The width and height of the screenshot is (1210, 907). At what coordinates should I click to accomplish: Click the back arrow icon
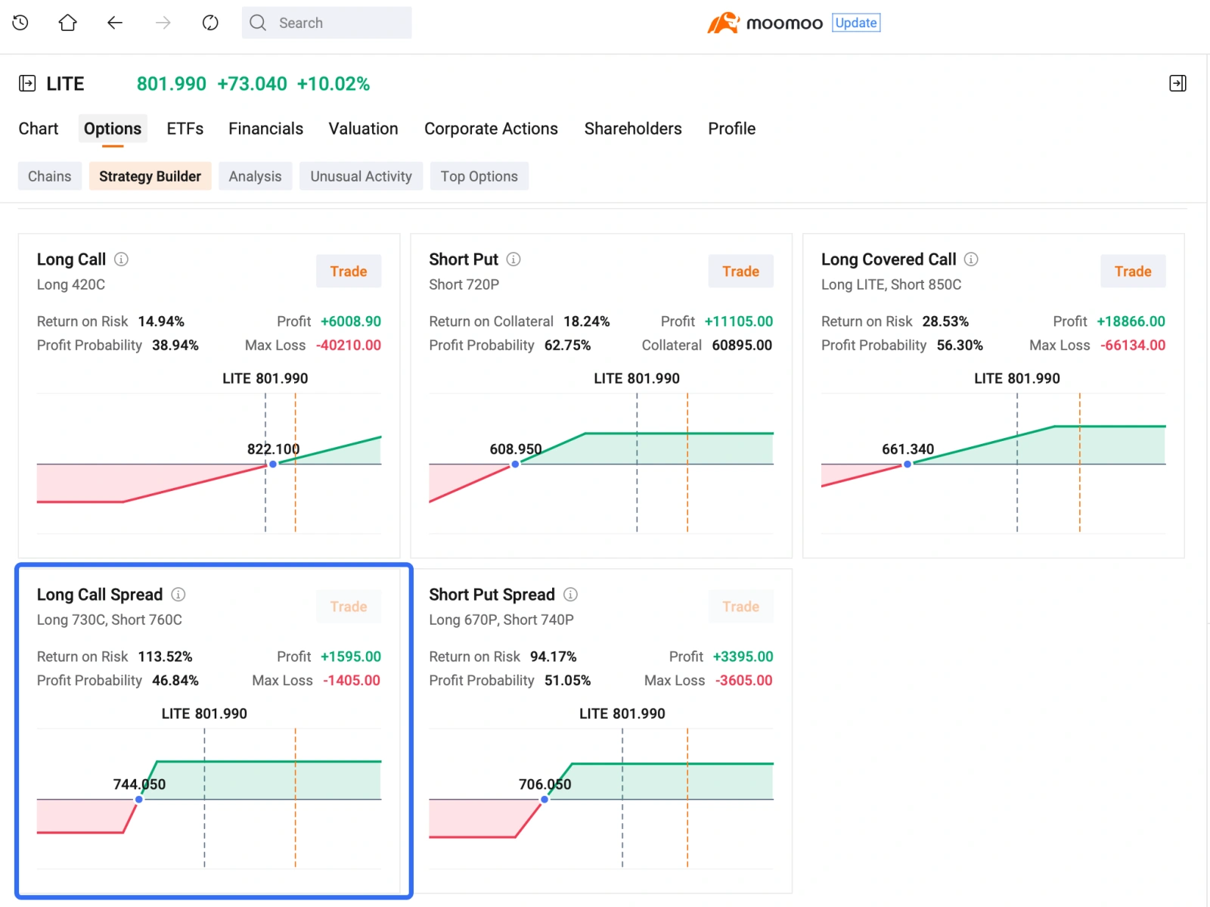click(115, 23)
